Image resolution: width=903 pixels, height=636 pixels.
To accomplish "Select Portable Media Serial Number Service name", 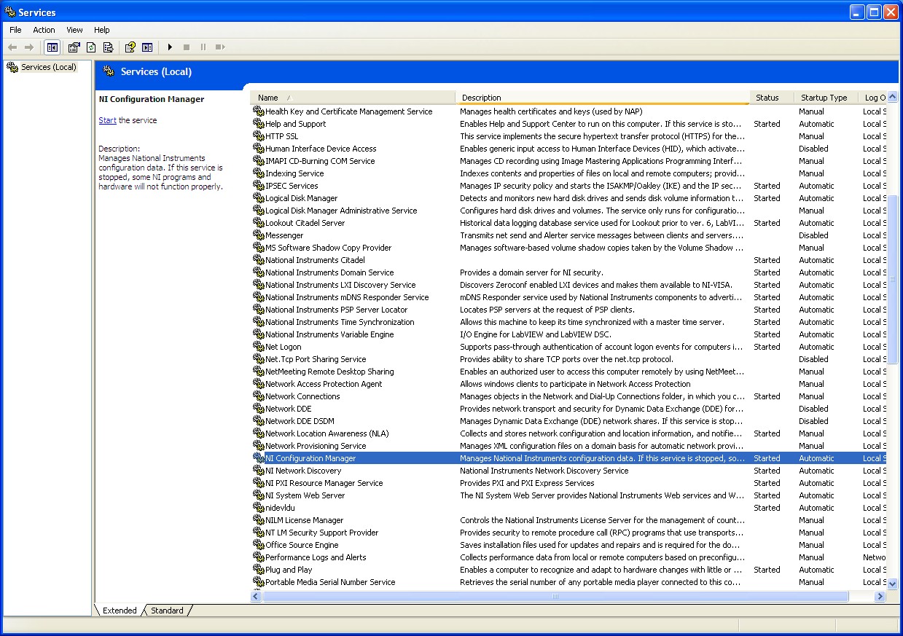I will click(x=330, y=582).
